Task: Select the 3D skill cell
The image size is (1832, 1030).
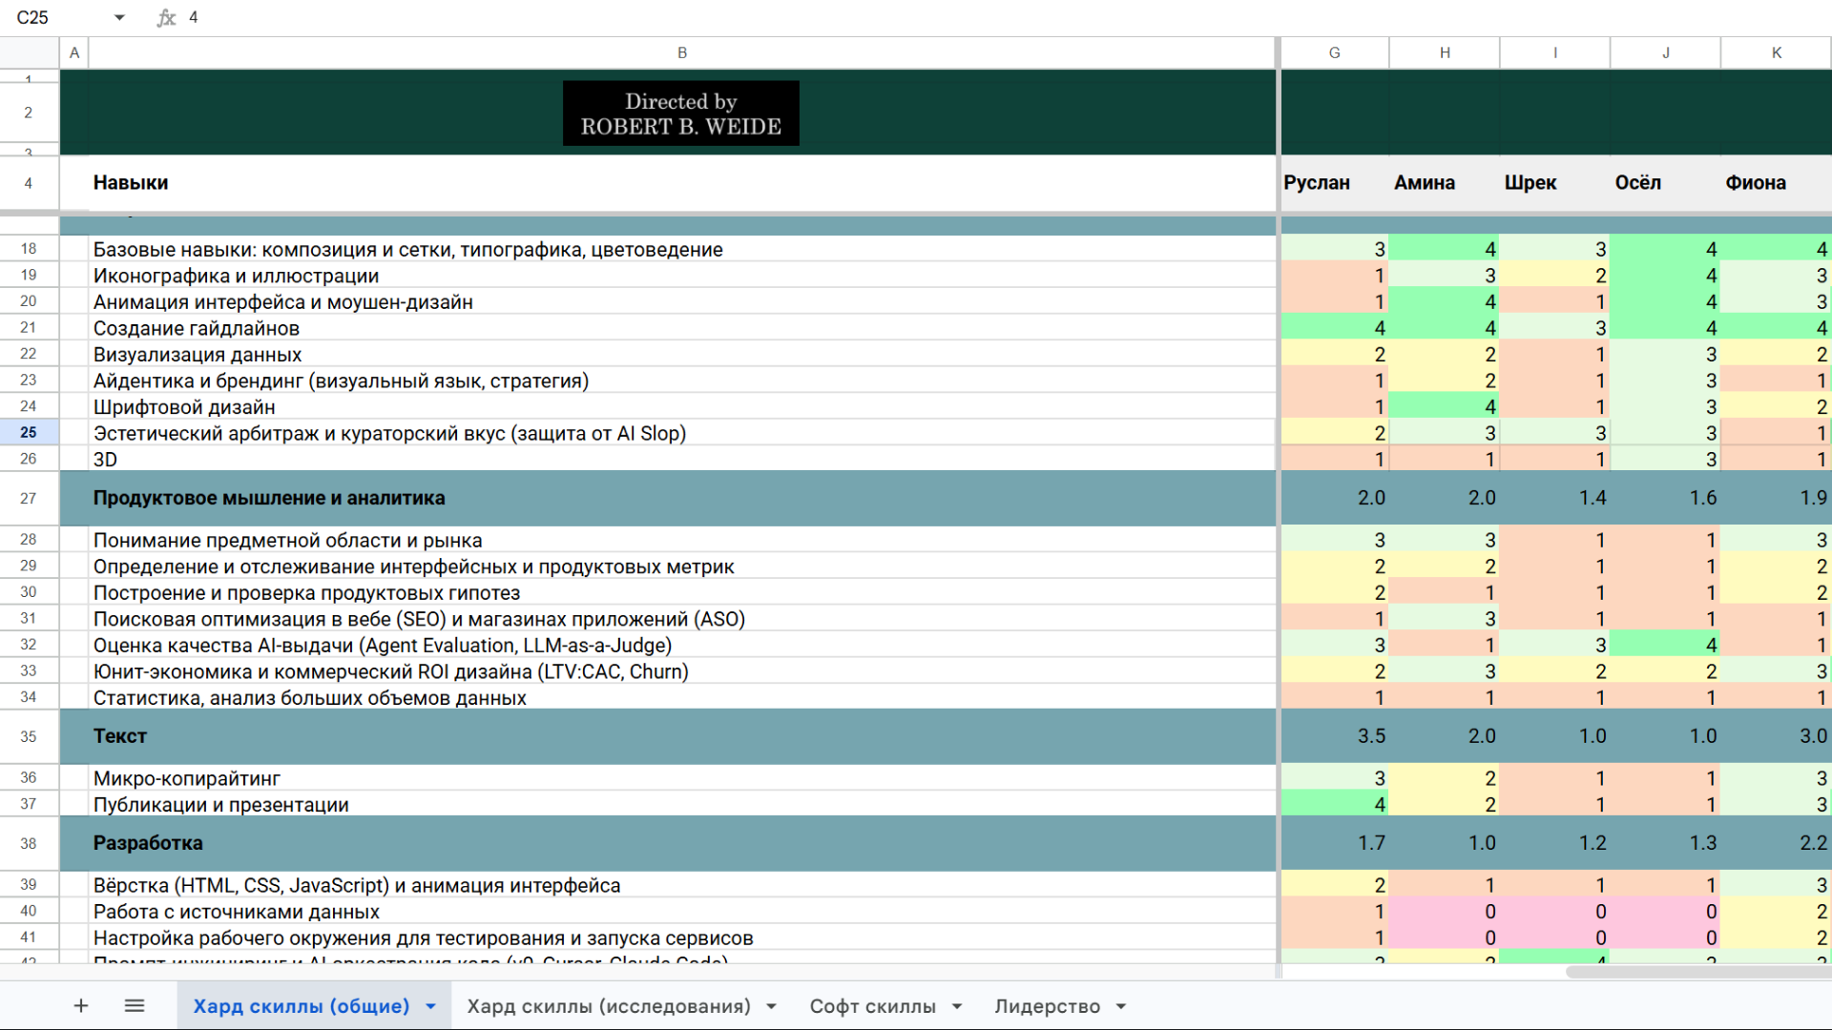Action: pos(682,460)
